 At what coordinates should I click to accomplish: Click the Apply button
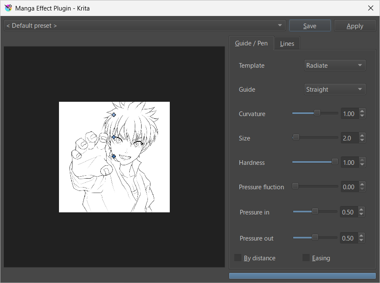(355, 26)
